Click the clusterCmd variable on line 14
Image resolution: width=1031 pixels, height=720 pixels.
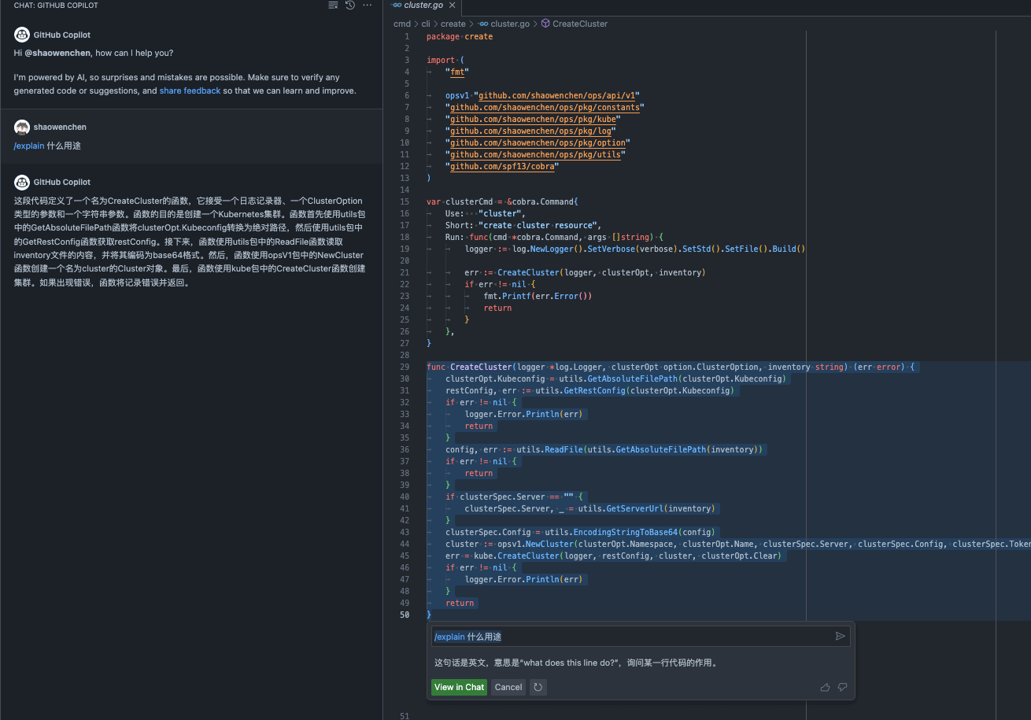coord(469,201)
